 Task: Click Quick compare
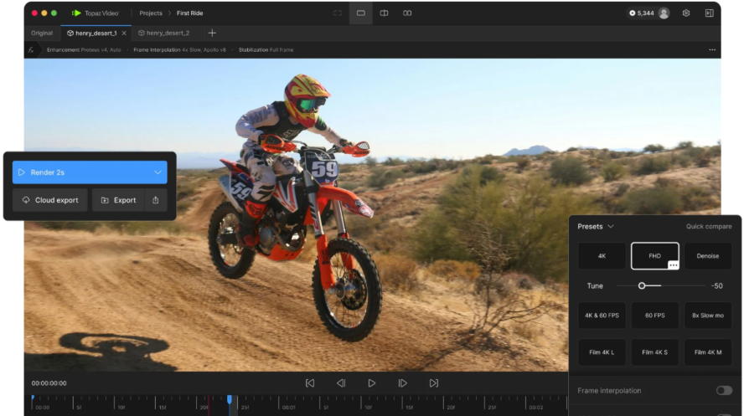pos(709,227)
